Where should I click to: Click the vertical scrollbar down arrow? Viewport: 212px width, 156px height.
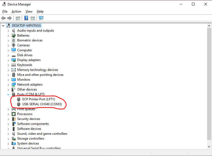click(209, 147)
